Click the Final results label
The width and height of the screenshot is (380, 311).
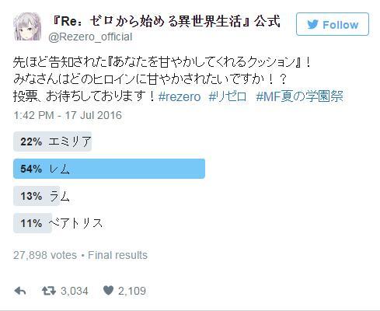tap(117, 255)
